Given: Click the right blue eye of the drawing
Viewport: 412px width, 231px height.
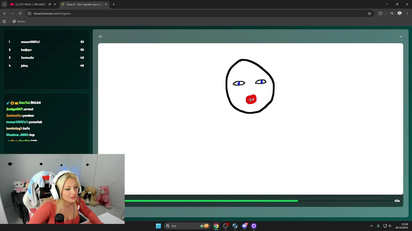Looking at the screenshot, I should point(261,82).
